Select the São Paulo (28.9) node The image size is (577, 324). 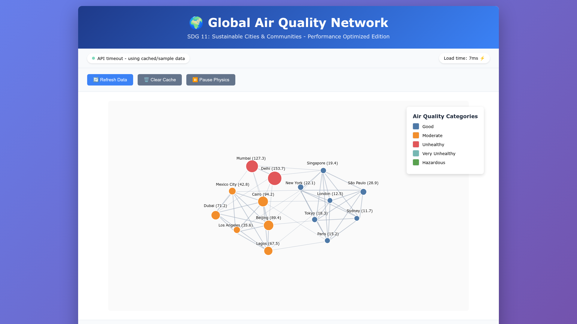pyautogui.click(x=363, y=192)
